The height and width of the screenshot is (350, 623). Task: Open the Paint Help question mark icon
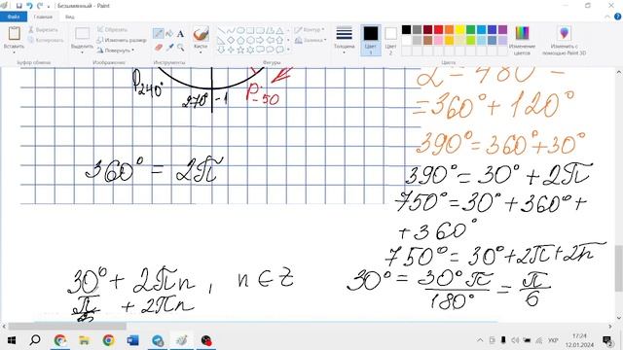618,17
